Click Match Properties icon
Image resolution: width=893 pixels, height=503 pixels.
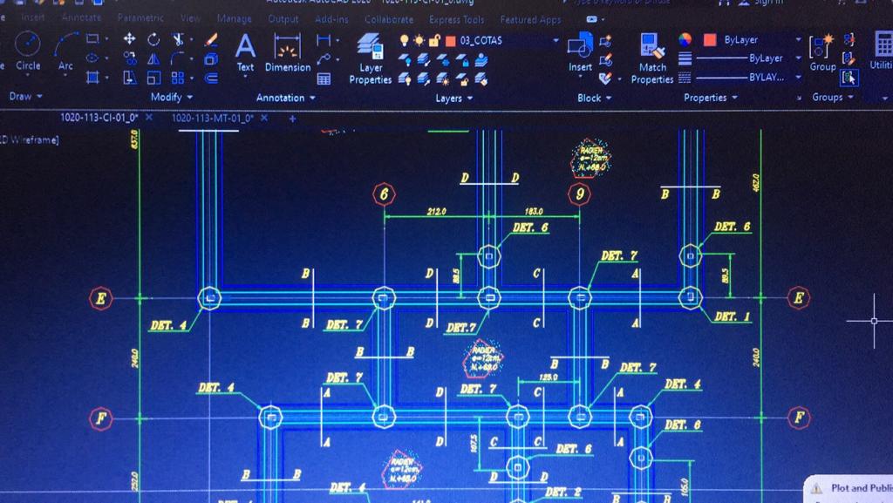click(x=652, y=58)
